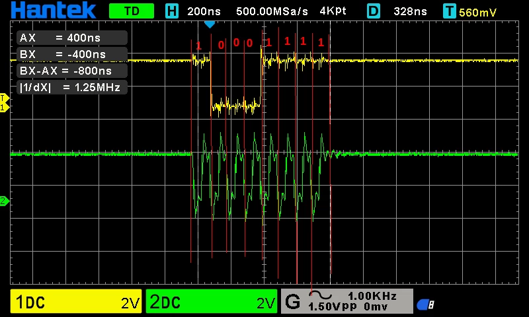This screenshot has height=317, width=529.
Task: Open the G signal generator panel
Action: tap(346, 301)
